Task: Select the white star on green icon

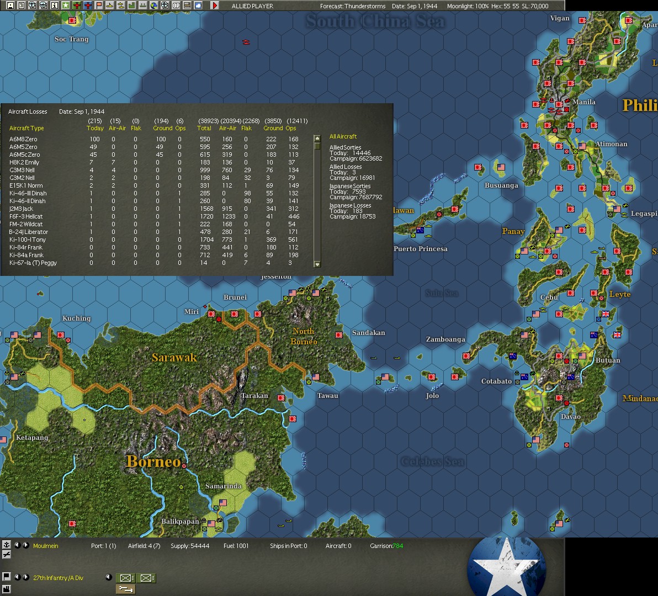Action: pyautogui.click(x=66, y=6)
